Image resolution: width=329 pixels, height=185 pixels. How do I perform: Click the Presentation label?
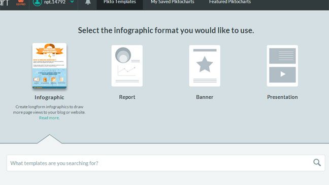[282, 97]
